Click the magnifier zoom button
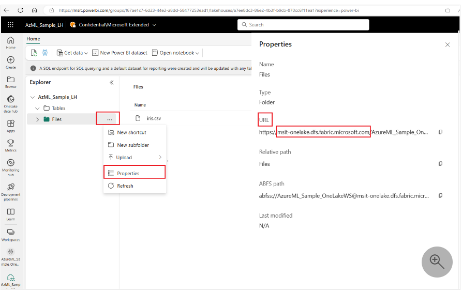The width and height of the screenshot is (462, 292). (x=437, y=262)
